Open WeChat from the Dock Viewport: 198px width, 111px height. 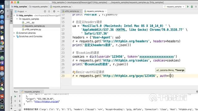(2, 89)
